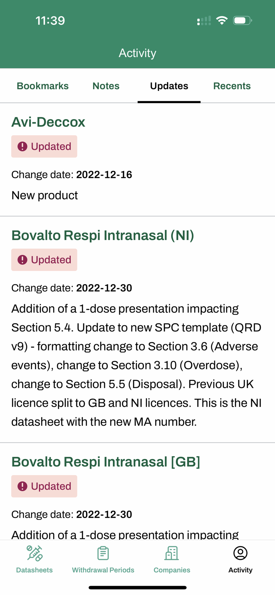The image size is (275, 595).
Task: Tap the Activity profile icon
Action: tap(240, 553)
